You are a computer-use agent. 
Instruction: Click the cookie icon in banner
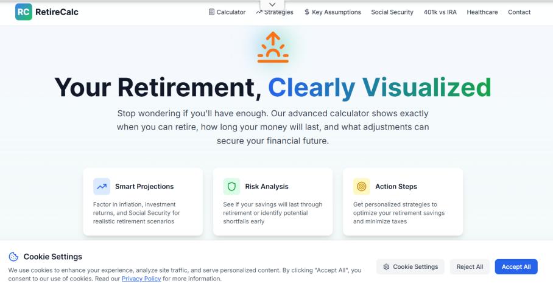14,257
